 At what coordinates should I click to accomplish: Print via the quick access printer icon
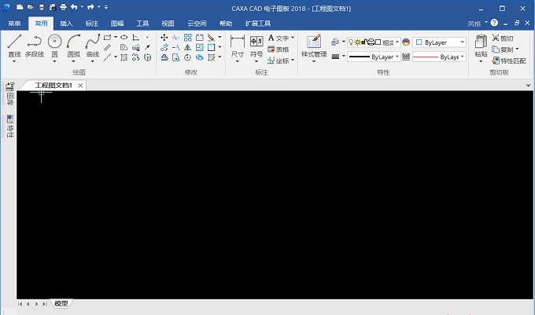point(63,7)
